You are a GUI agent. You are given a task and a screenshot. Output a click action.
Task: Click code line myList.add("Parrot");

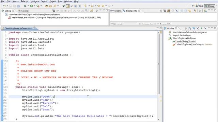click(x=40, y=103)
